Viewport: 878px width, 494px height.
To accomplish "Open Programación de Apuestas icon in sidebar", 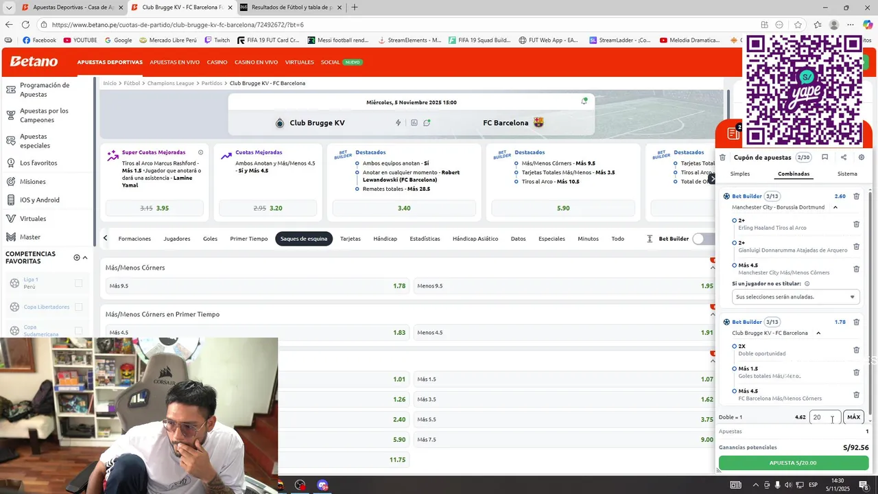I will pyautogui.click(x=10, y=90).
